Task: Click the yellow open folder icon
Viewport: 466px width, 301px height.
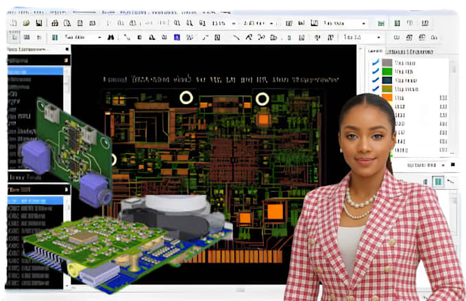Action: 27,23
